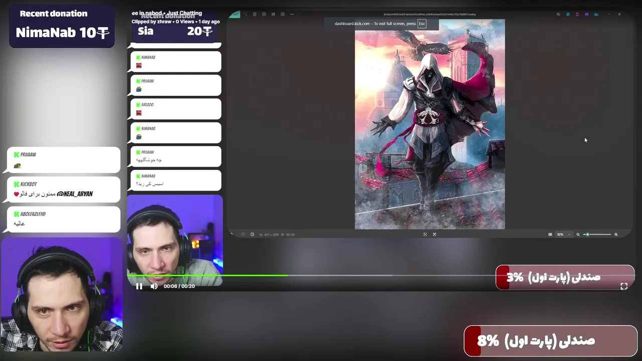Click the small webcam feed inside clip
The image size is (642, 361).
tap(175, 241)
